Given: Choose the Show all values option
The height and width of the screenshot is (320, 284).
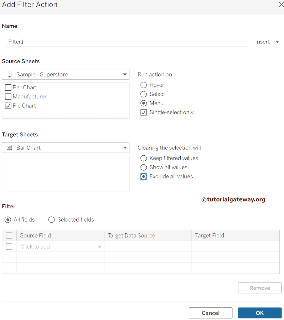Looking at the screenshot, I should pyautogui.click(x=144, y=167).
